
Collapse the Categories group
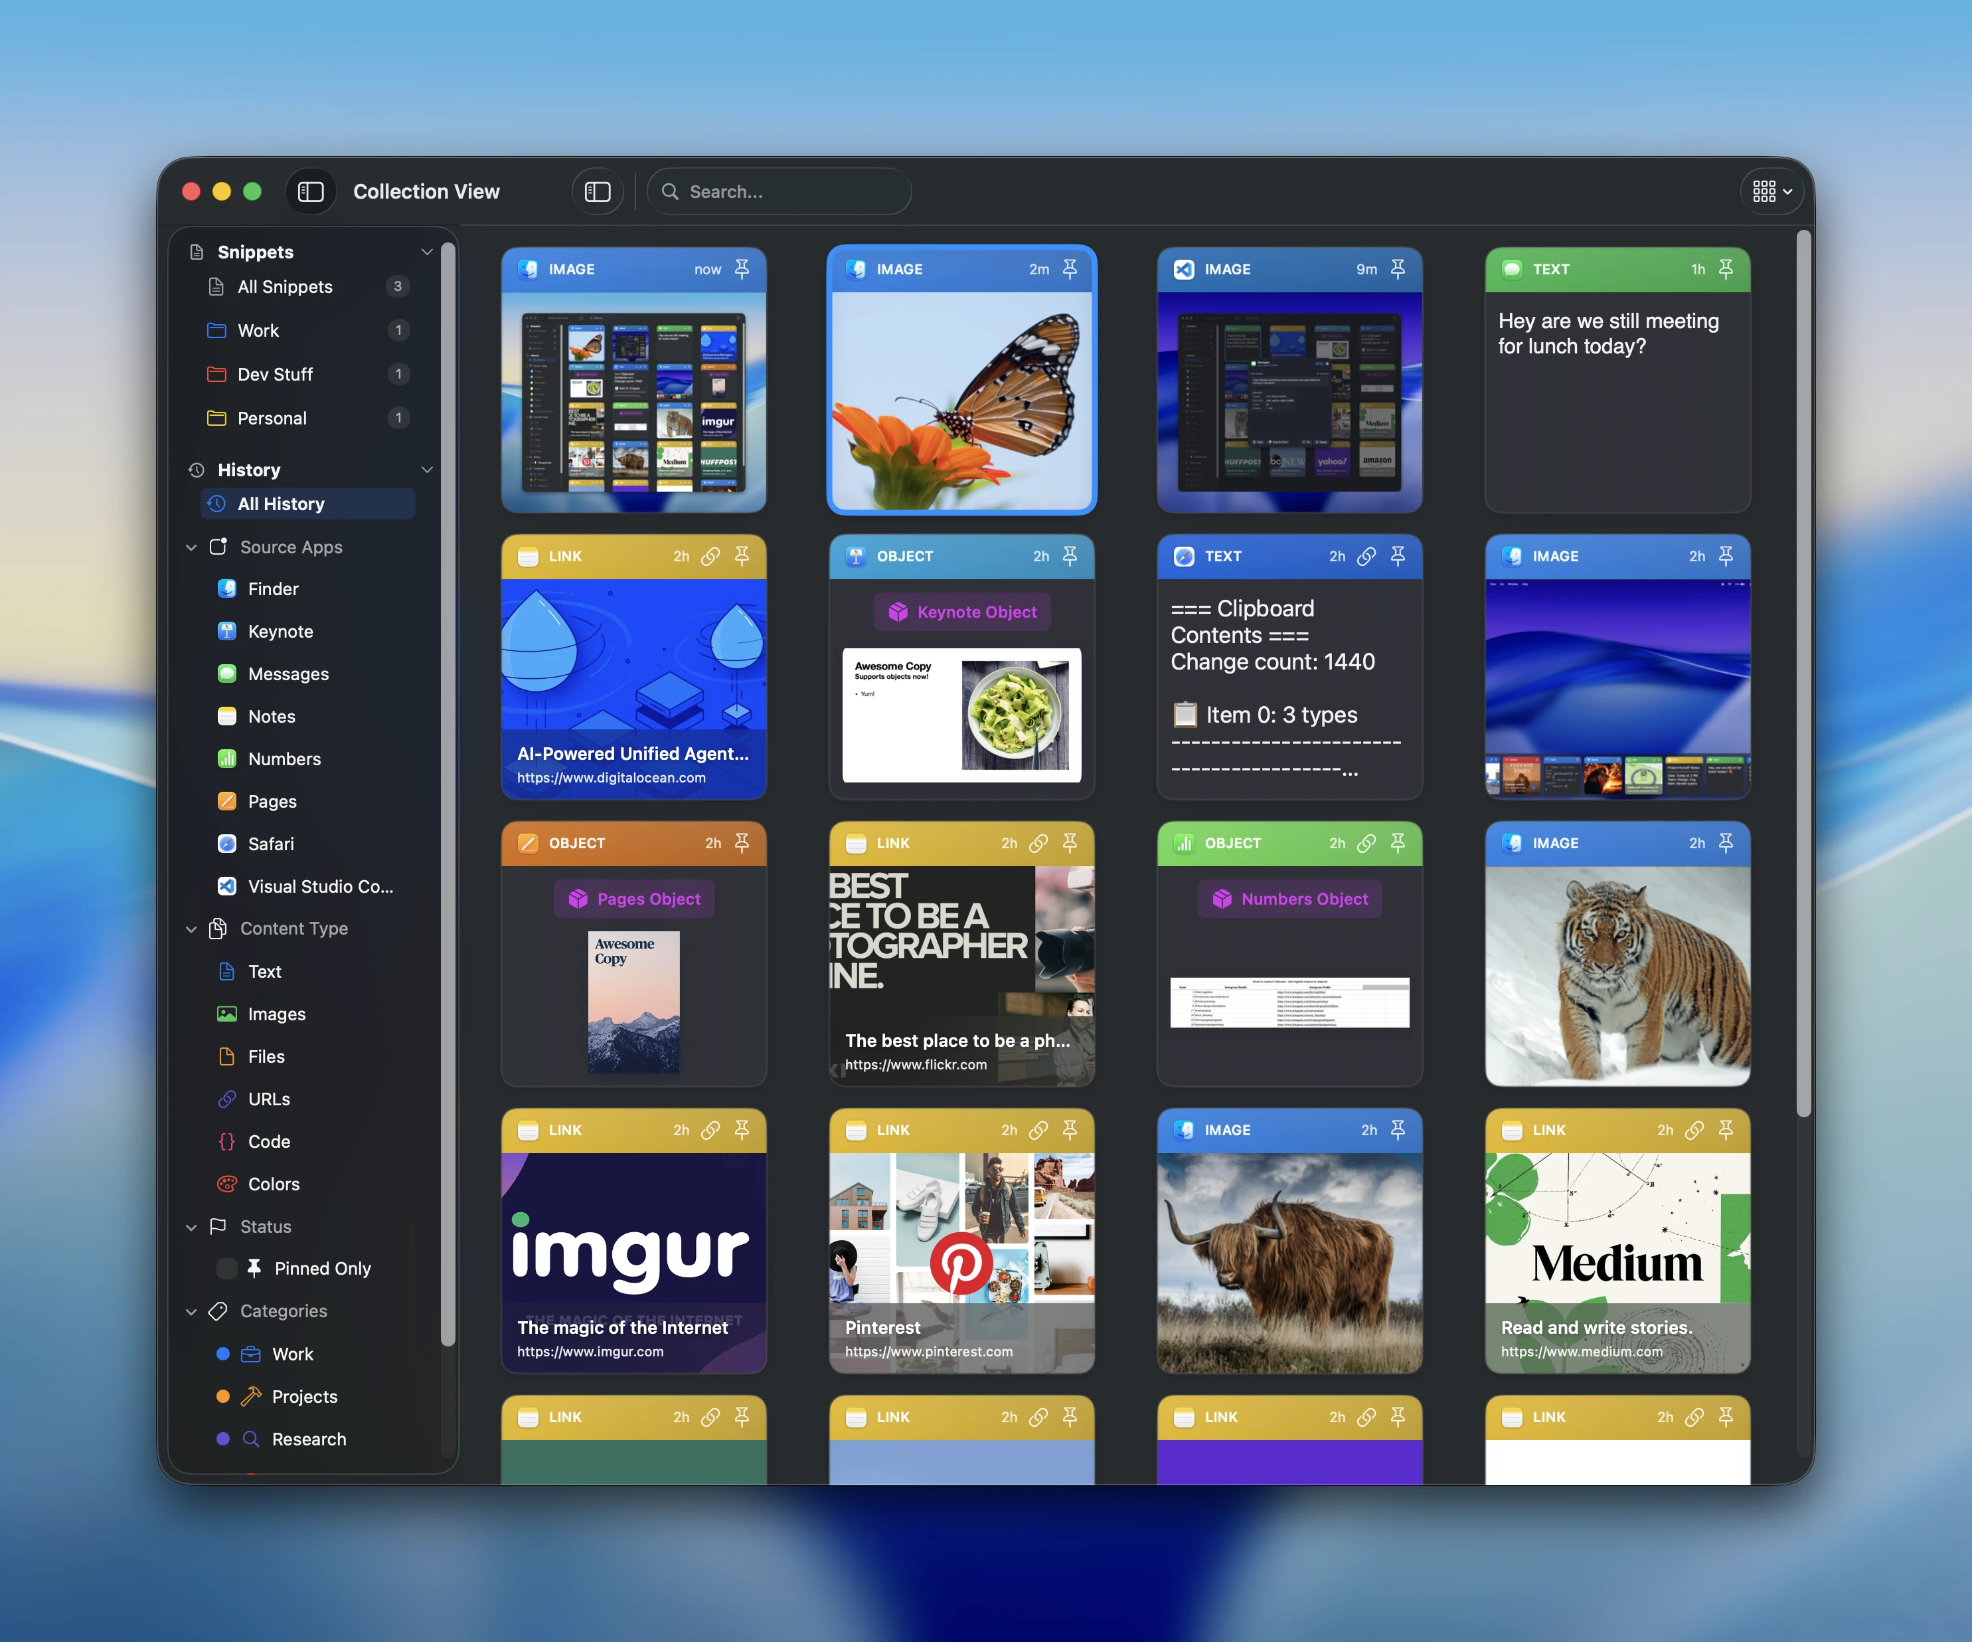coord(192,1311)
